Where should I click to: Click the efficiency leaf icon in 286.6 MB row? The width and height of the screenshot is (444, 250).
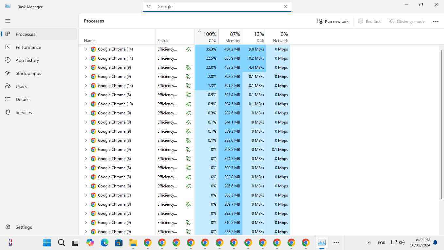tap(188, 186)
